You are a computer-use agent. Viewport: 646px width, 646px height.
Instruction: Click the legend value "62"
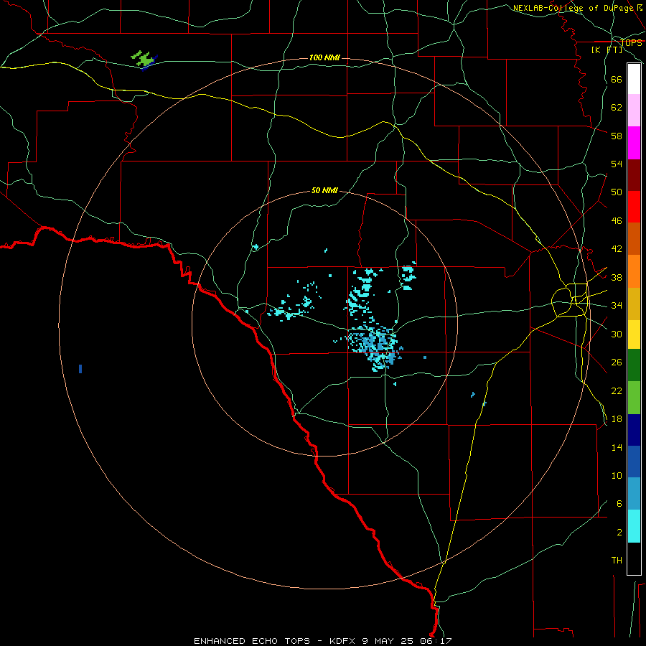click(617, 108)
